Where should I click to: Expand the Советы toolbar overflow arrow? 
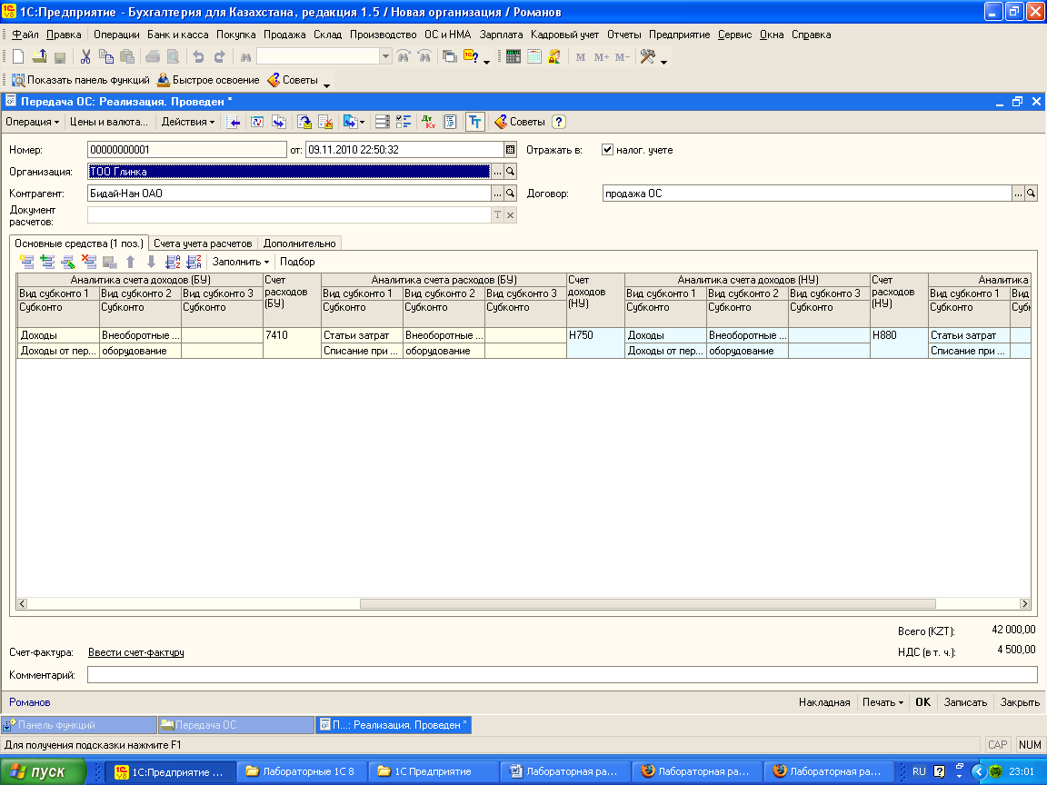pyautogui.click(x=326, y=84)
